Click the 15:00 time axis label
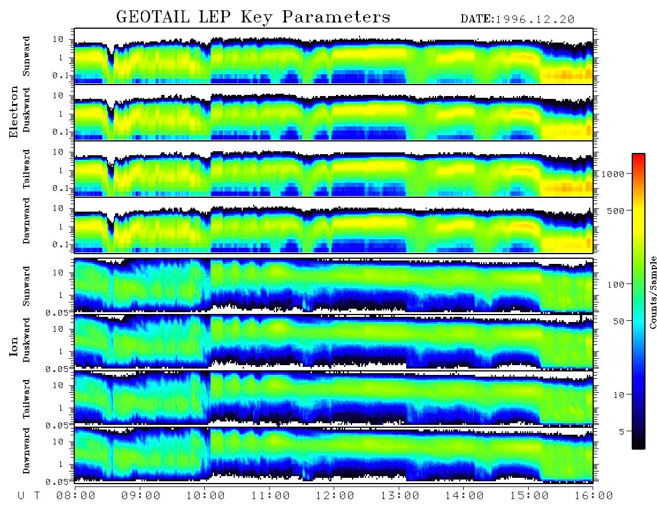 529,496
